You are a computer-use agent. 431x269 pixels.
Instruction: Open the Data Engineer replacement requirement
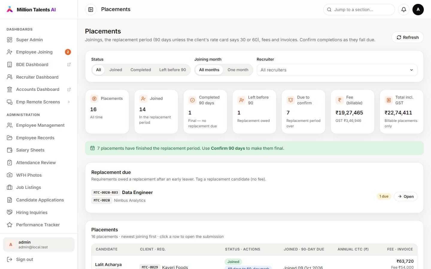coord(406,196)
